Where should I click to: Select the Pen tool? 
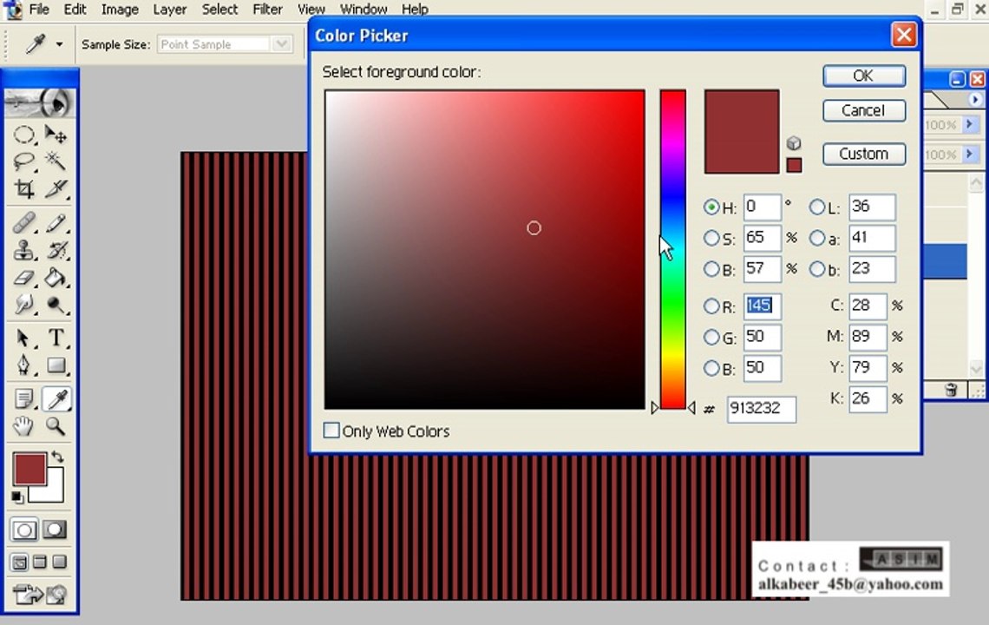pos(24,365)
